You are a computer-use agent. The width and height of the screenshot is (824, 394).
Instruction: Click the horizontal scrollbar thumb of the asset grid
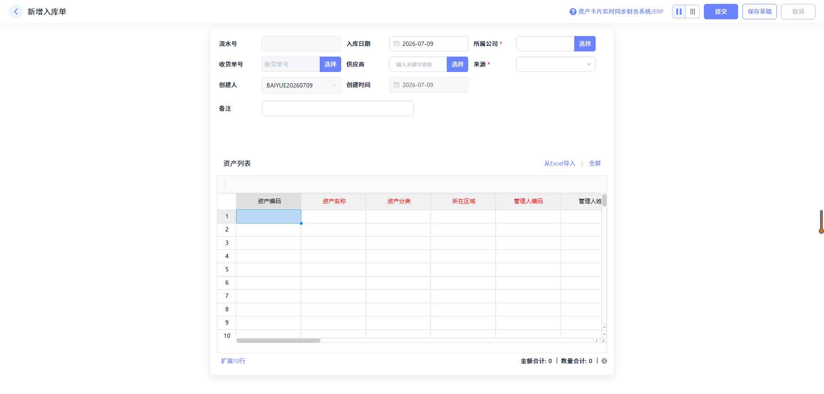coord(279,340)
